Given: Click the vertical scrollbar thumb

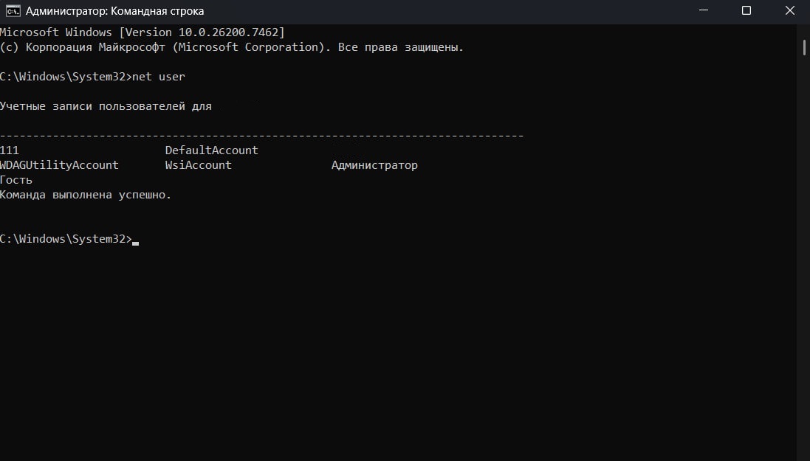Looking at the screenshot, I should tap(803, 46).
